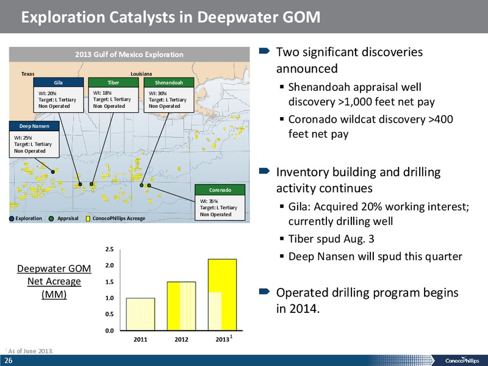
Task: Select the Deep Nansen callout header
Action: 34,126
